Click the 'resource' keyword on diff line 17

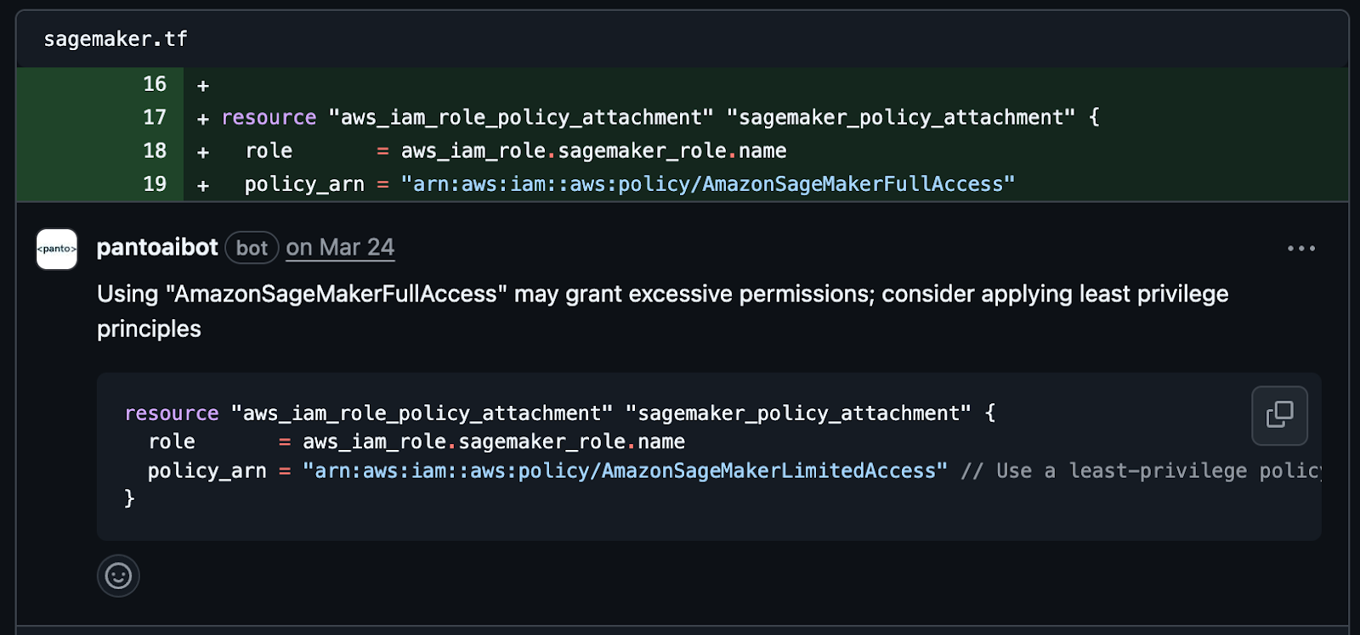269,117
